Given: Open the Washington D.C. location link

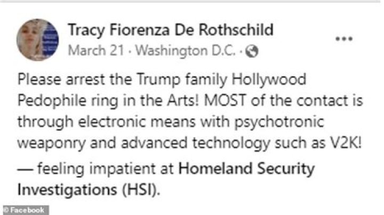Looking at the screenshot, I should [186, 51].
